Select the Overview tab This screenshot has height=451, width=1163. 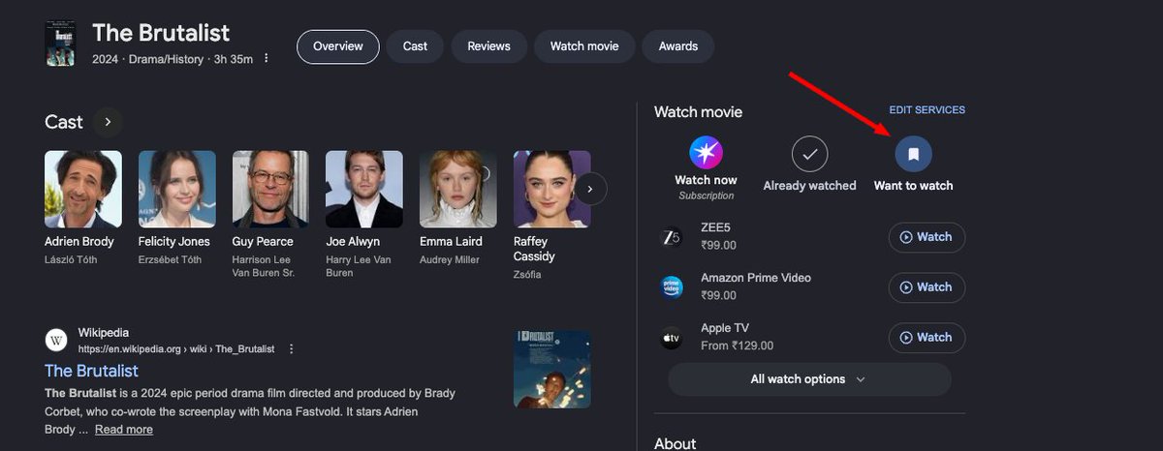(x=338, y=46)
